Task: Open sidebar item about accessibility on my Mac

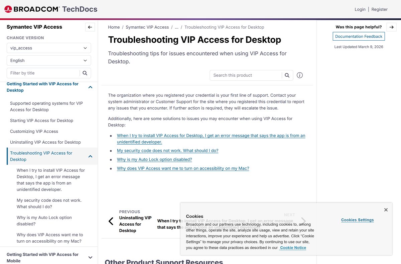Action: pos(50,238)
